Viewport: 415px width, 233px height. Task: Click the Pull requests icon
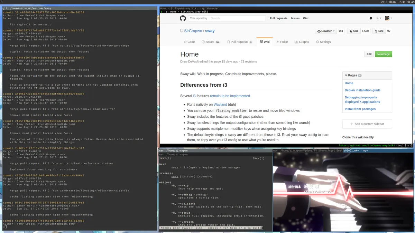click(x=229, y=42)
